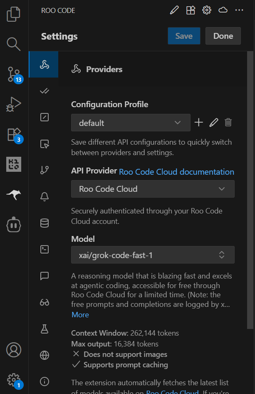Switch to the Auto-Approve settings tab
The image size is (255, 394).
[44, 91]
